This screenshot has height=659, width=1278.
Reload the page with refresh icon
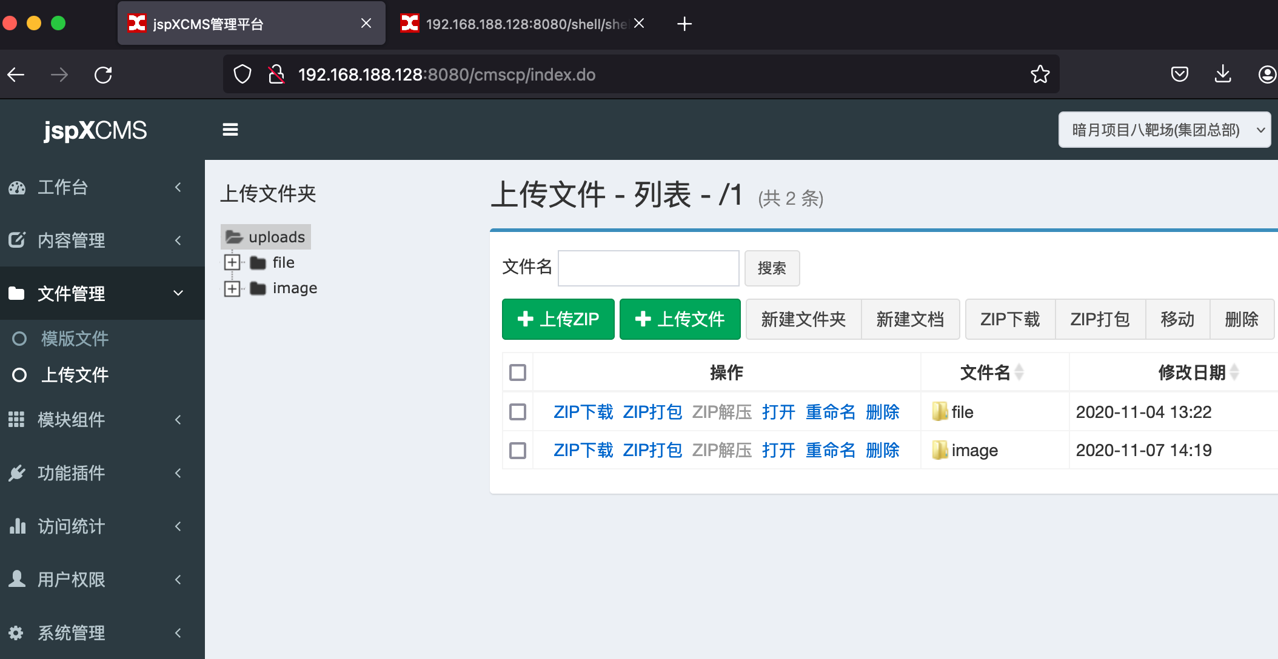(x=103, y=75)
